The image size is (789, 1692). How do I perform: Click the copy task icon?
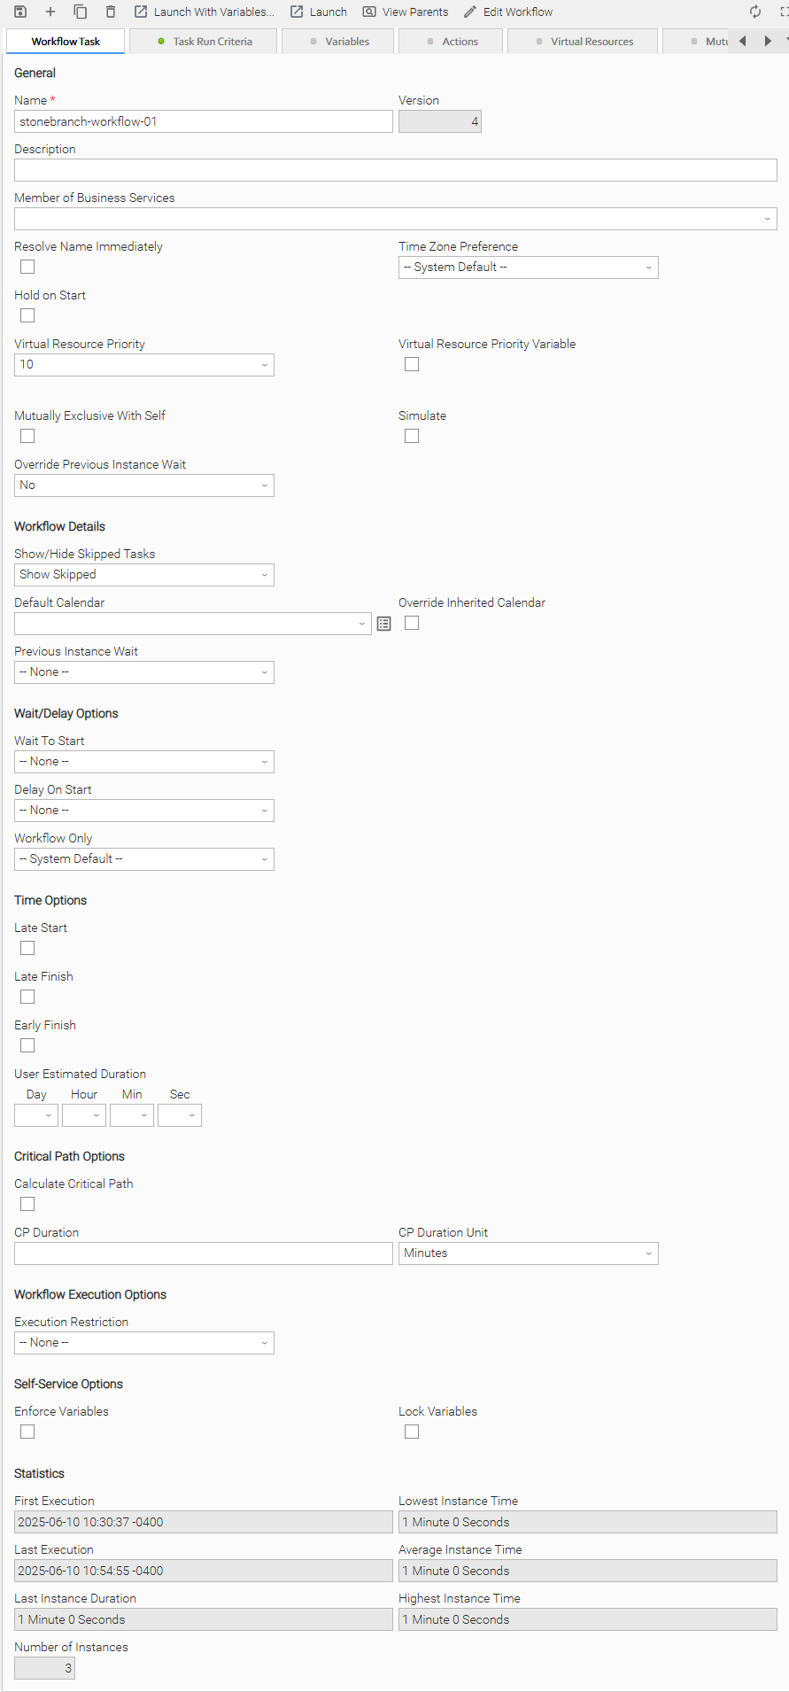[x=81, y=12]
